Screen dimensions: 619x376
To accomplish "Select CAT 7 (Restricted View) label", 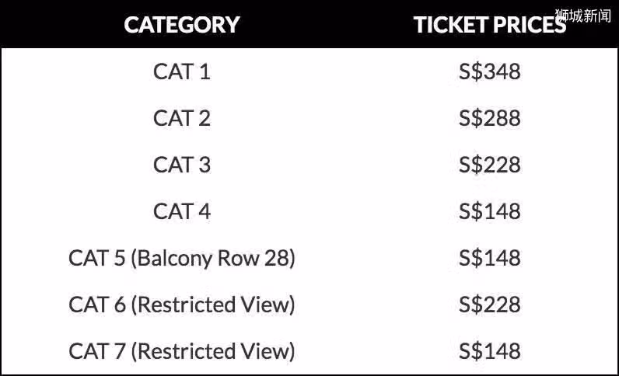I will [182, 352].
